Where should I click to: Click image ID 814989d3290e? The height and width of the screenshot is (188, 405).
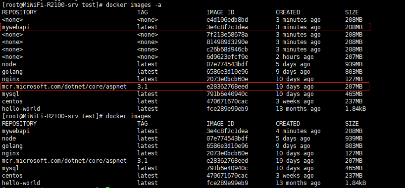pyautogui.click(x=227, y=42)
